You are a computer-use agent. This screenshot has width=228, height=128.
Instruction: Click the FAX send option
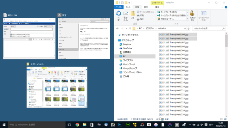[140, 19]
